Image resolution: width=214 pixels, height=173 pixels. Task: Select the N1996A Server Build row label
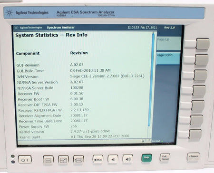(35, 88)
